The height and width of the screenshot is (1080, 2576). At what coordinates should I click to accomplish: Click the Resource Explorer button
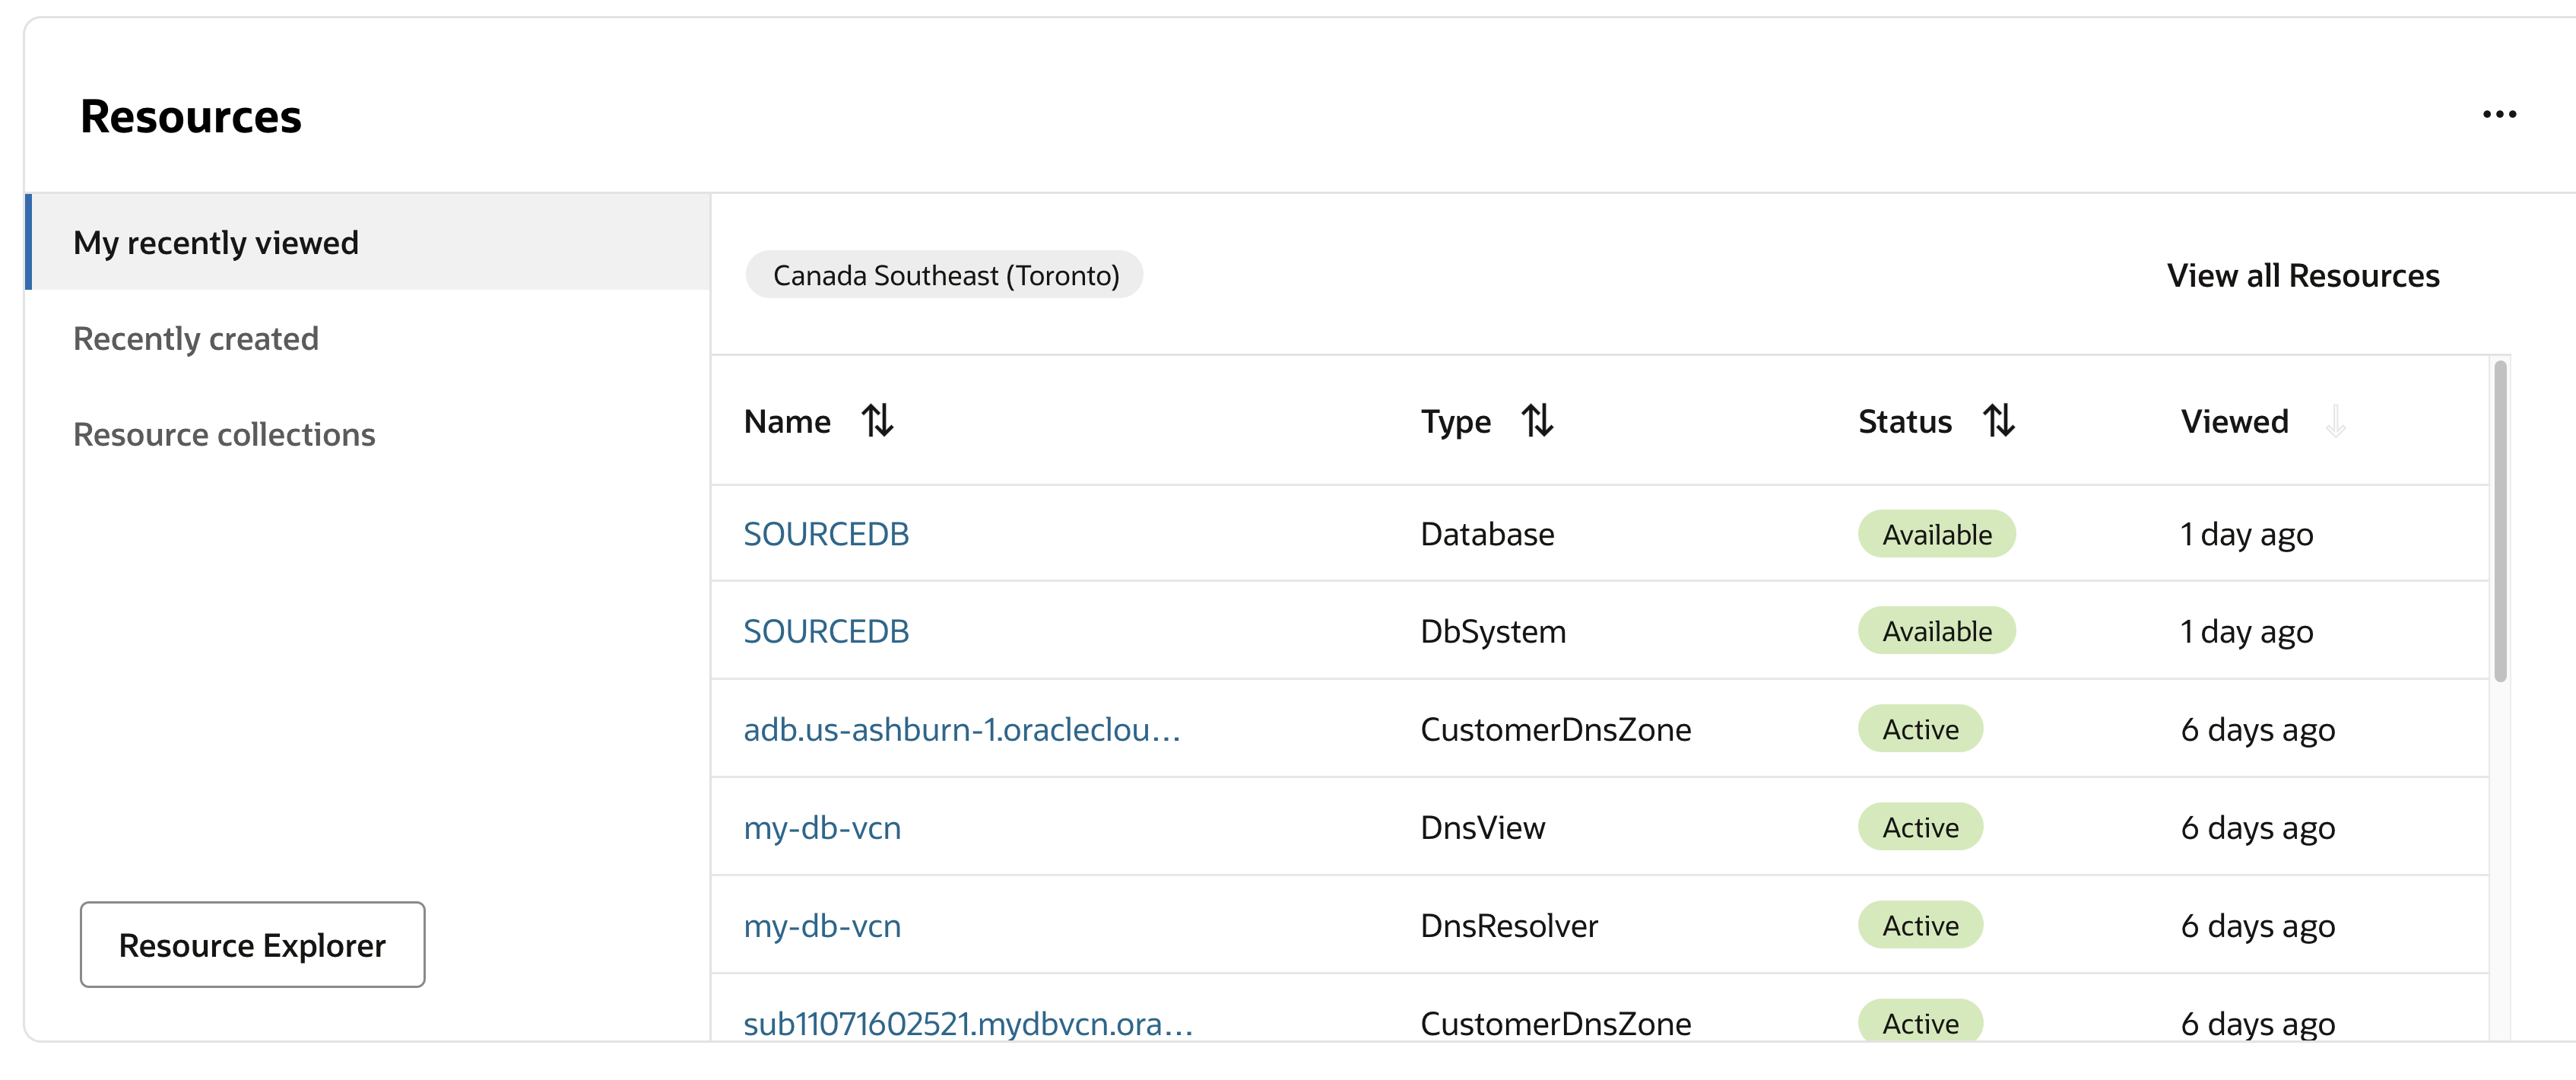[252, 945]
